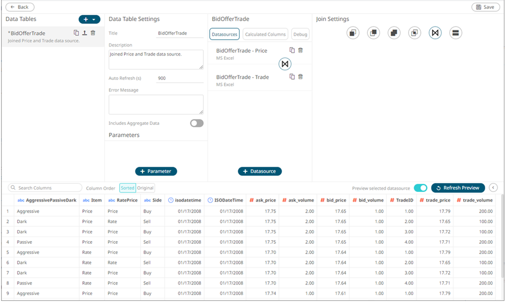This screenshot has width=506, height=302.
Task: Toggle Includes Aggregate Data switch
Action: 196,123
